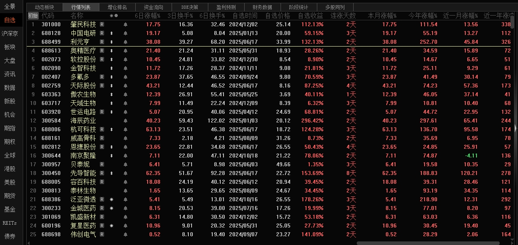This screenshot has width=518, height=245.
Task: Open the DDE决策 tab
Action: pyautogui.click(x=190, y=7)
